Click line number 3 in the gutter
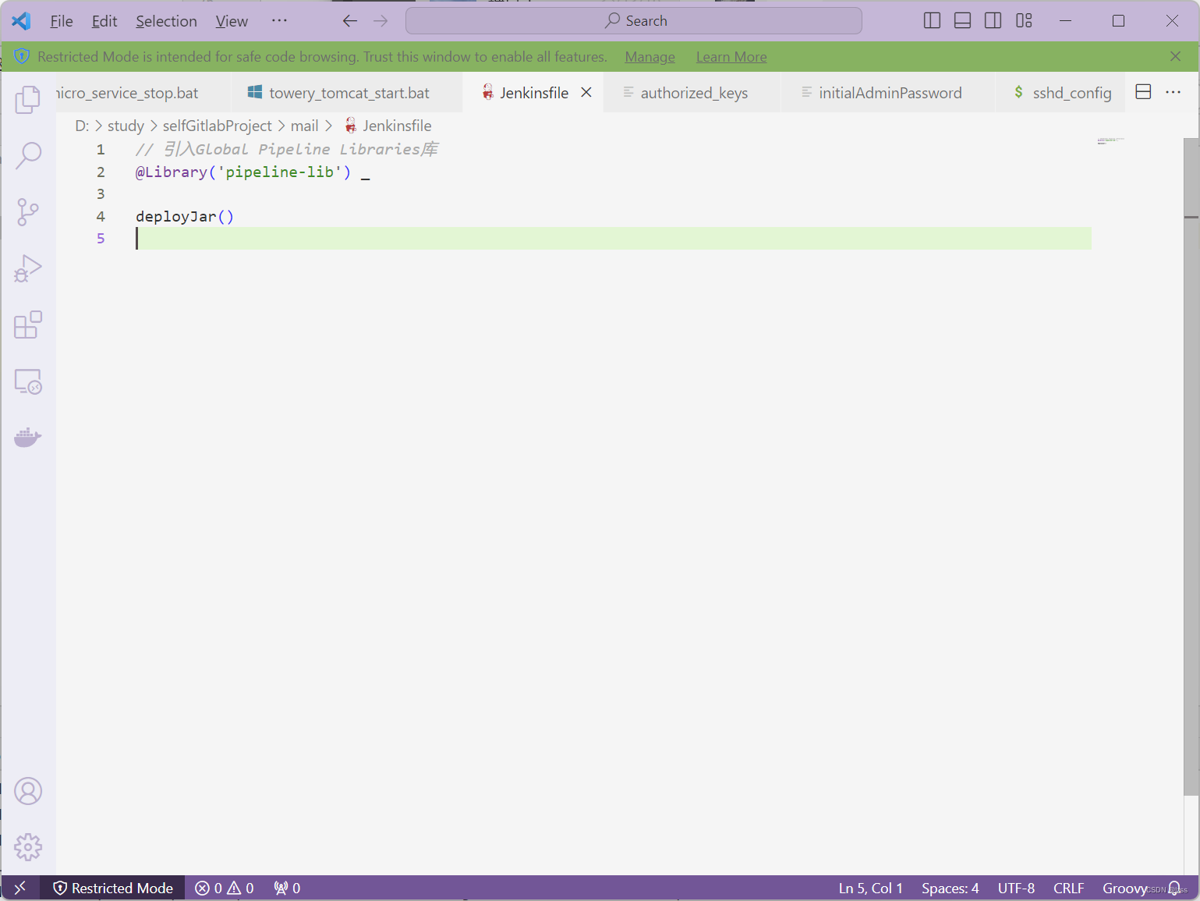1200x901 pixels. coord(101,193)
